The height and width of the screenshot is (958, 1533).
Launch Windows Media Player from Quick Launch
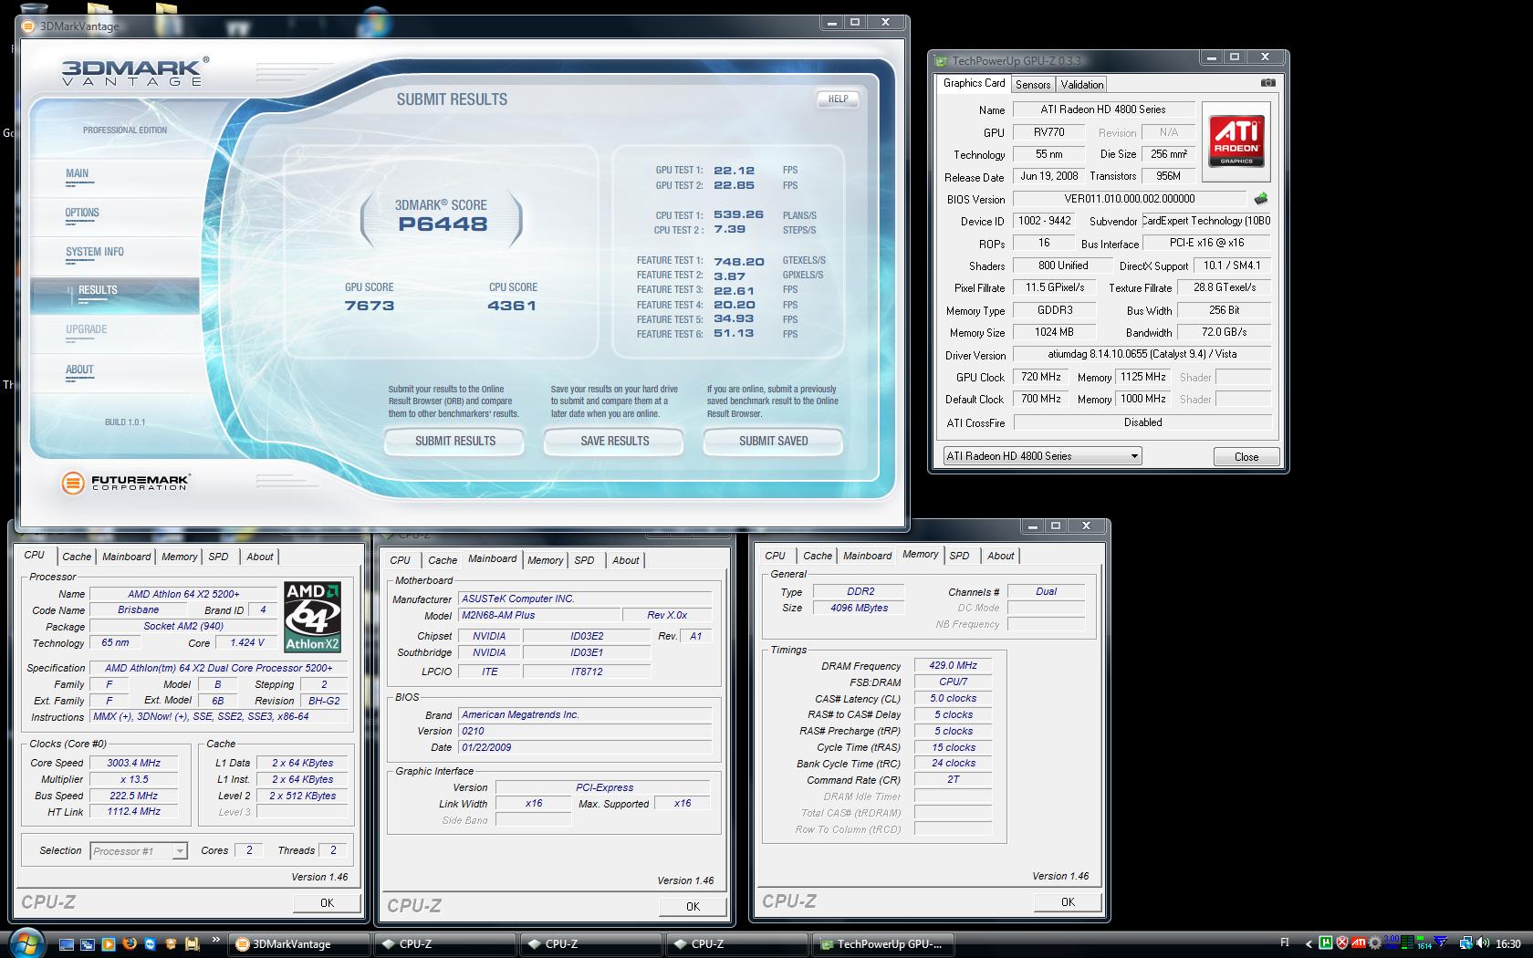(x=108, y=944)
